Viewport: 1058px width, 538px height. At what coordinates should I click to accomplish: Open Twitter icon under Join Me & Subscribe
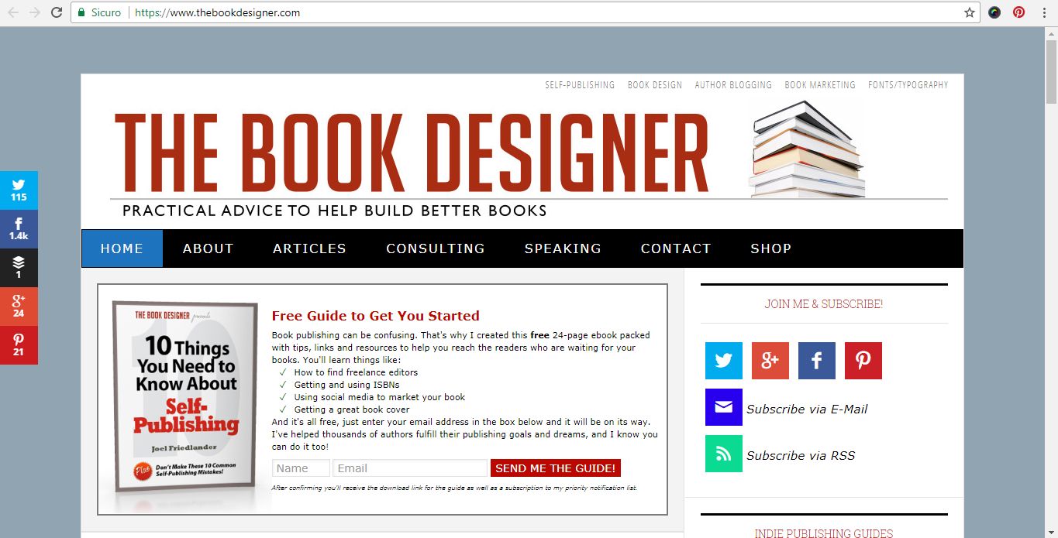(x=724, y=361)
